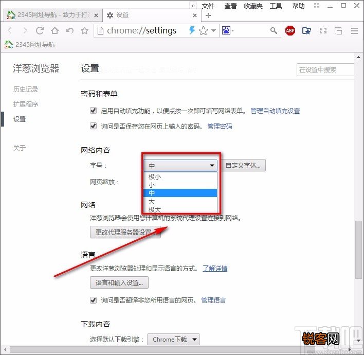Viewport: 364px width, 355px height.
Task: Open the 帮助 menu
Action: [x=298, y=6]
